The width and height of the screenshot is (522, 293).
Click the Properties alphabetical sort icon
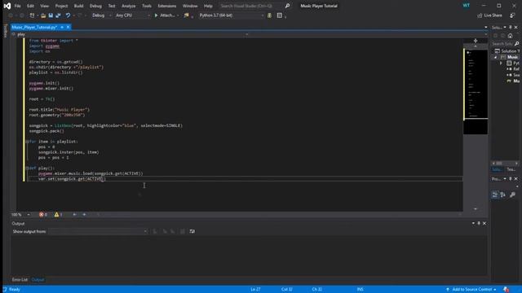(502, 195)
